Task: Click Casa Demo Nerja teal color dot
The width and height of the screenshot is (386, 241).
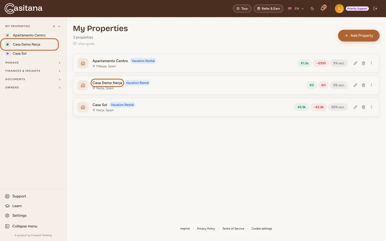Action: pyautogui.click(x=8, y=44)
